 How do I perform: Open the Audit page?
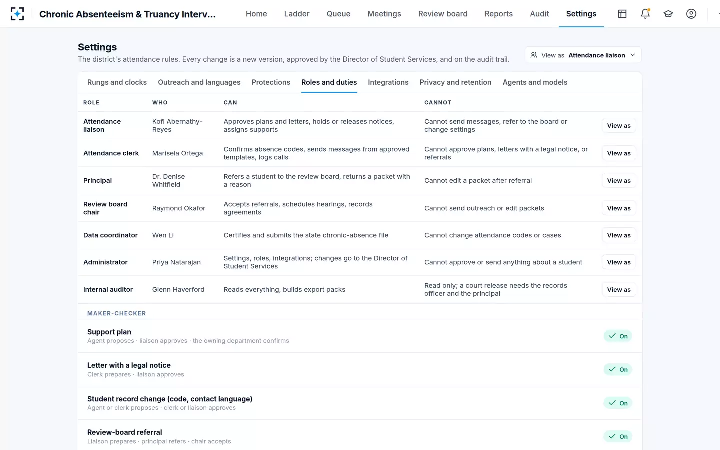[x=539, y=14]
